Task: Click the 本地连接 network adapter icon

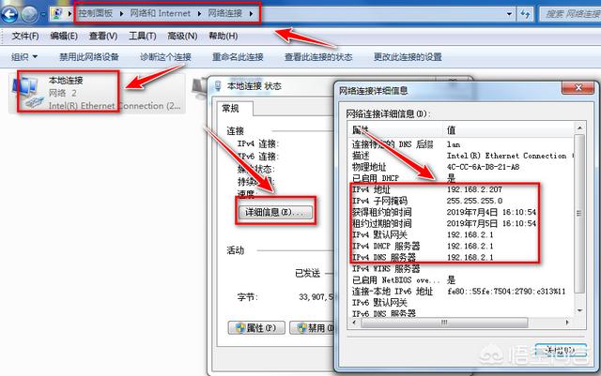Action: pos(25,93)
